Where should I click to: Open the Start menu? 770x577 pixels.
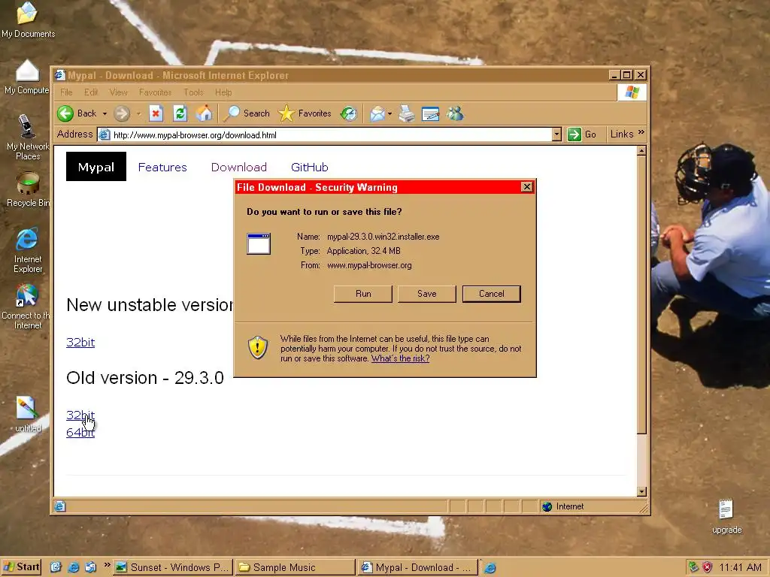pyautogui.click(x=21, y=567)
